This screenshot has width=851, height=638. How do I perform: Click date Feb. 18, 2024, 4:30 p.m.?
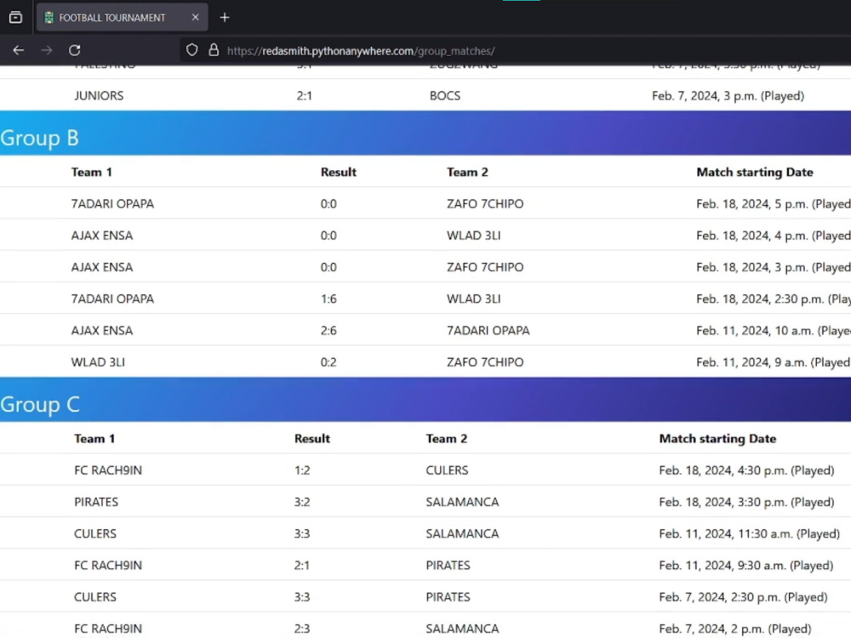pos(746,470)
